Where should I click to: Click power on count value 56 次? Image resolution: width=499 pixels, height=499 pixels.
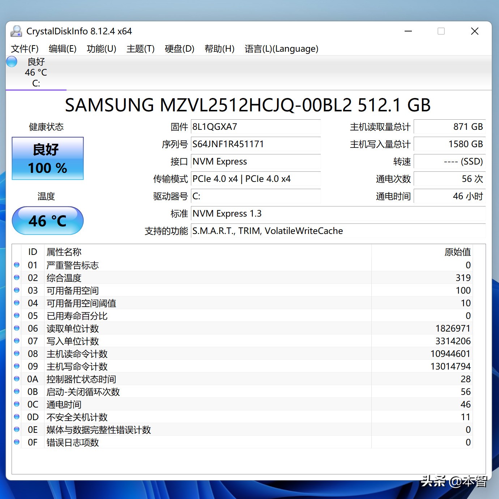[x=449, y=179]
